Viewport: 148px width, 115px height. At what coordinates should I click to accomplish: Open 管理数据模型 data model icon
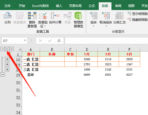(78, 15)
